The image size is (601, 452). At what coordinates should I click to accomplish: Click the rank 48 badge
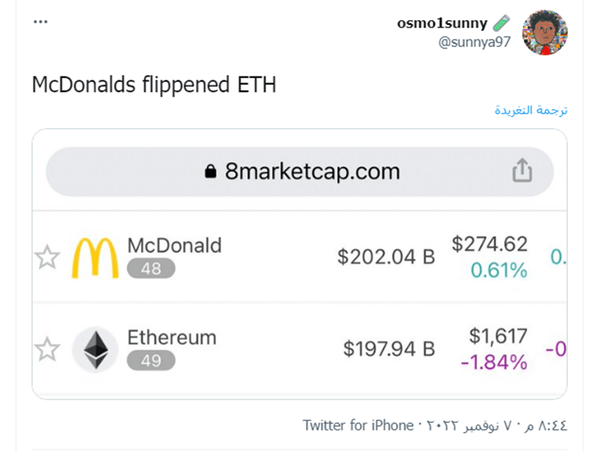click(151, 268)
